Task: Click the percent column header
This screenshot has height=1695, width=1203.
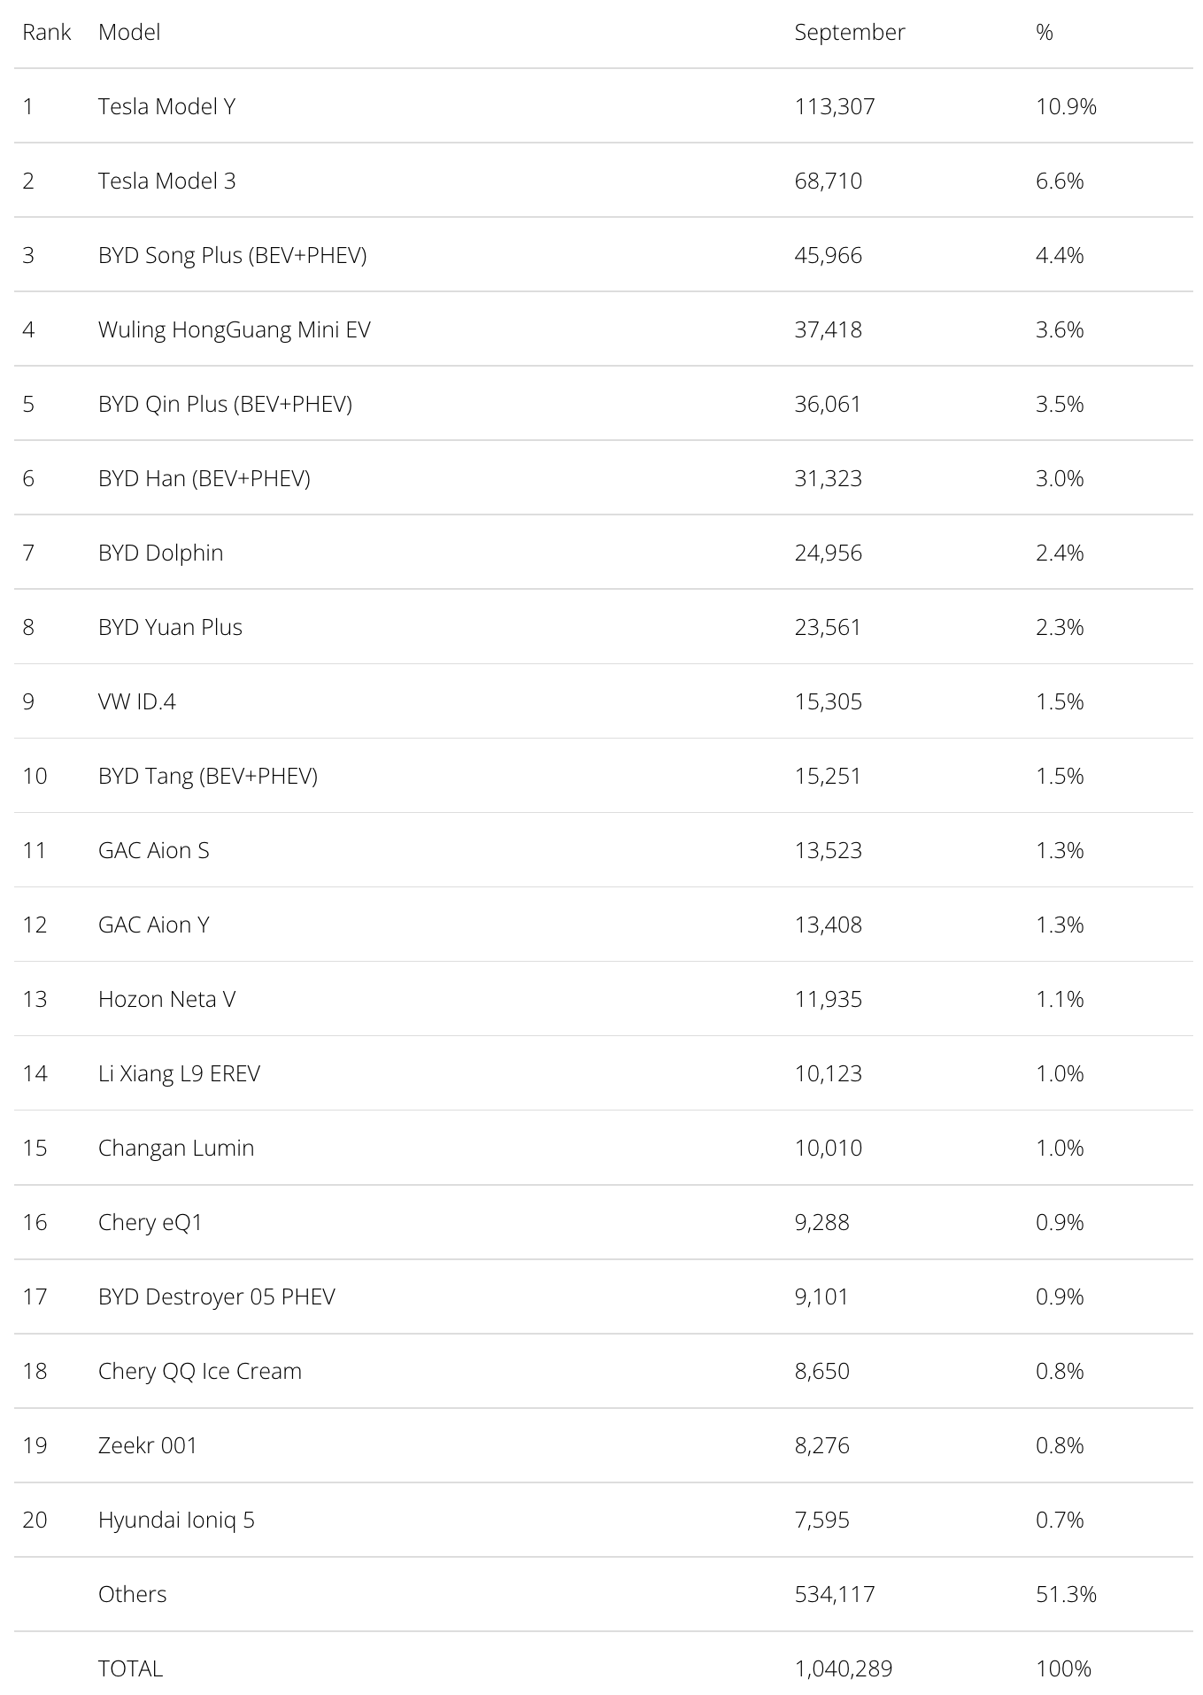Action: click(x=1045, y=32)
